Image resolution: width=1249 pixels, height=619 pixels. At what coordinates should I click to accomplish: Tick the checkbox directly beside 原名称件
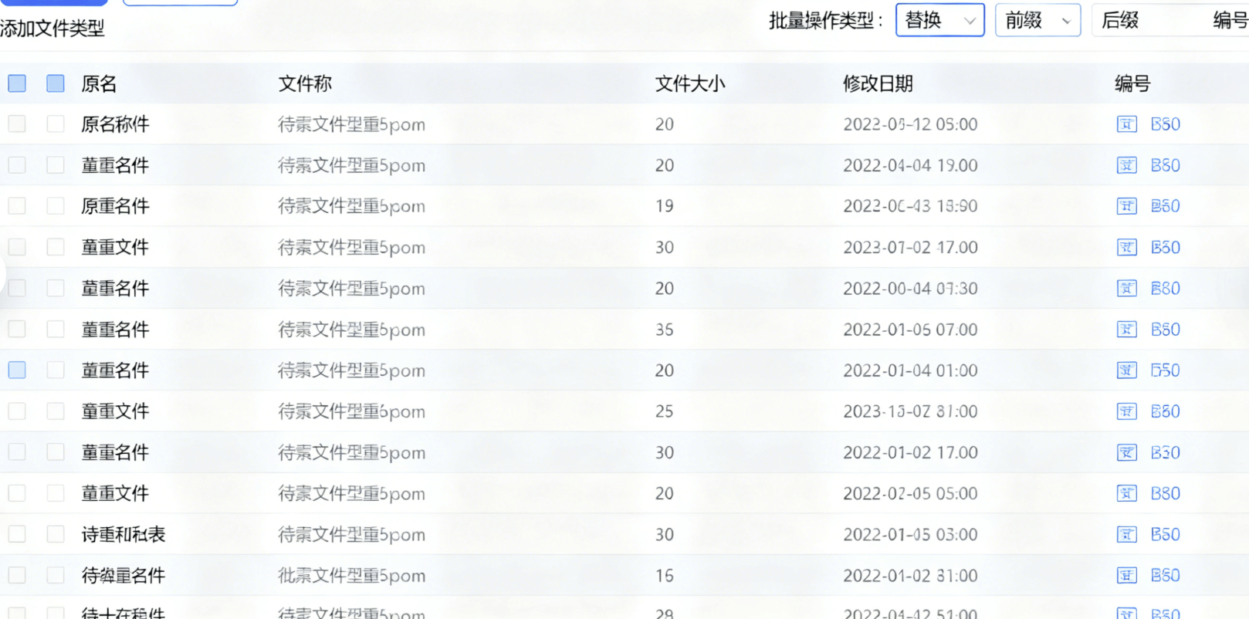click(56, 124)
